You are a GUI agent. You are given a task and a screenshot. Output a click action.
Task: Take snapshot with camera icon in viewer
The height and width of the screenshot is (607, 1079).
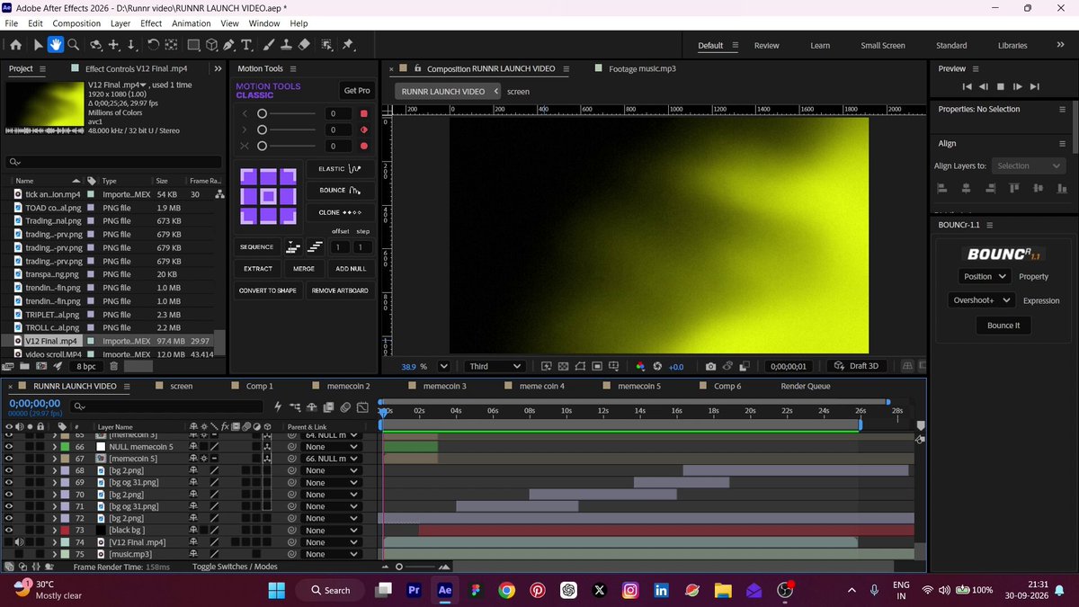tap(710, 366)
